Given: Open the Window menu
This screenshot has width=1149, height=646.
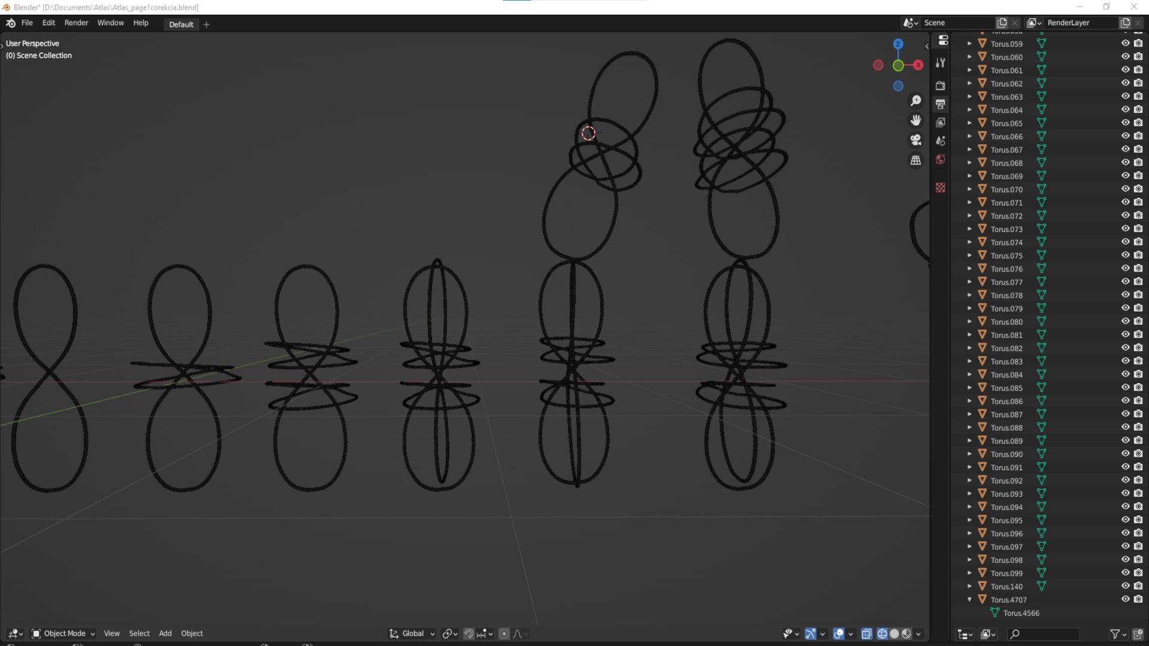Looking at the screenshot, I should point(110,23).
